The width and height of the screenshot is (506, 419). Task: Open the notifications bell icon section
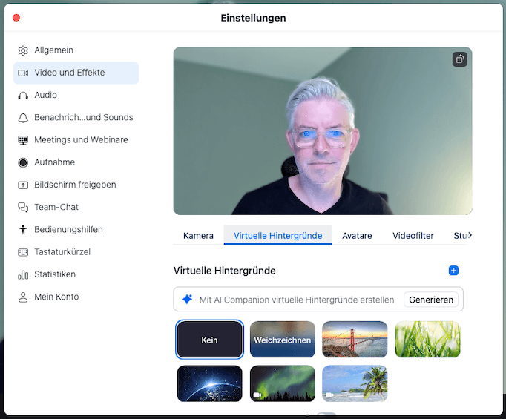click(x=23, y=118)
